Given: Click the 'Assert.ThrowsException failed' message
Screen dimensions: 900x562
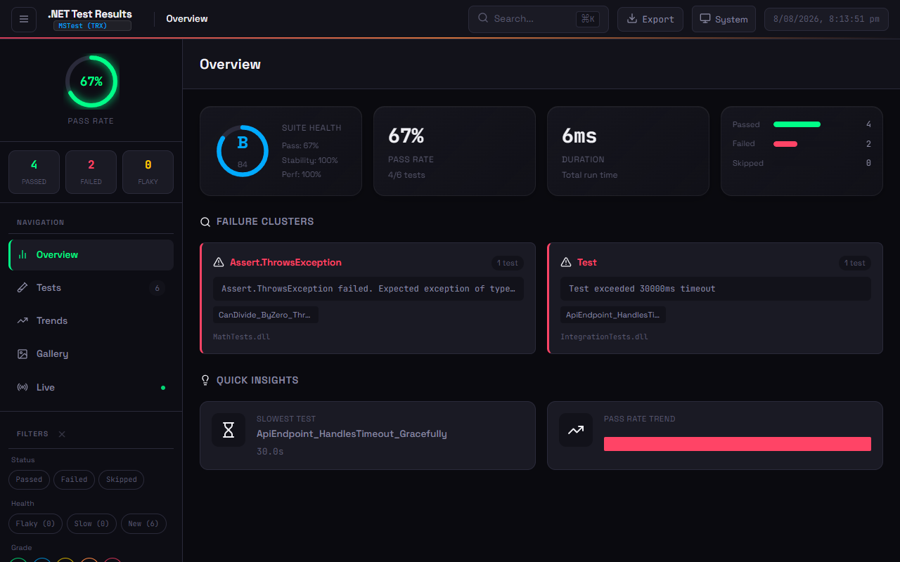Looking at the screenshot, I should point(368,289).
